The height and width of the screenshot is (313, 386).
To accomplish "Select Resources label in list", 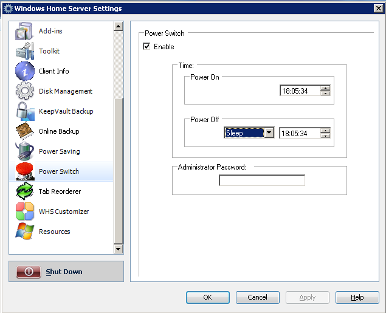I will pos(54,232).
